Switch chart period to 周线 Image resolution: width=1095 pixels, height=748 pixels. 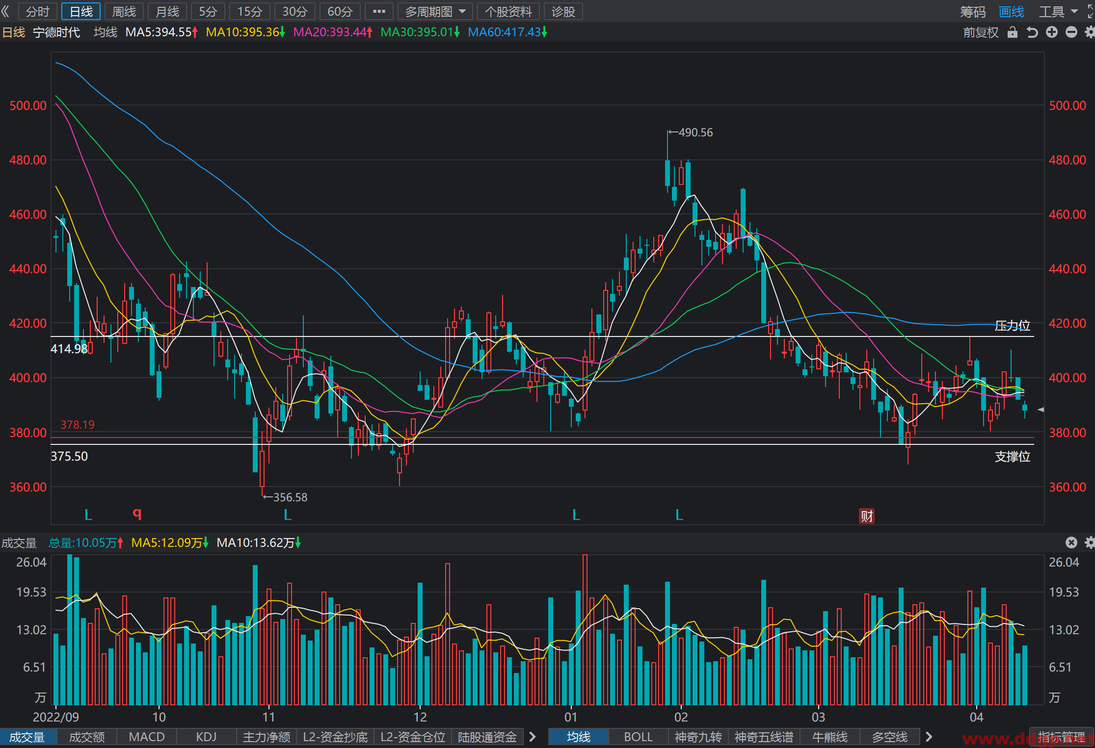point(124,11)
